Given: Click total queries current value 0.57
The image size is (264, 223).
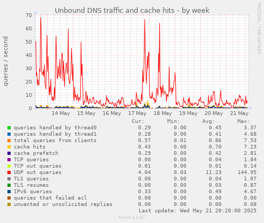Looking at the screenshot, I should point(144,141).
